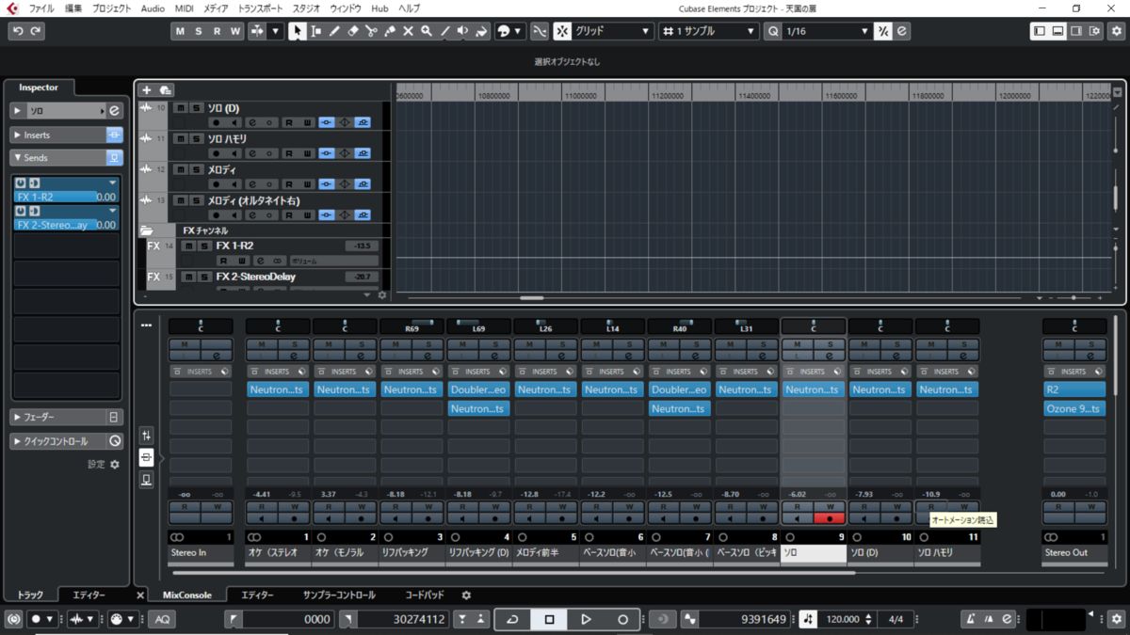This screenshot has height=635, width=1130.
Task: Open the 1 サンプル grid type dropdown
Action: click(x=708, y=31)
